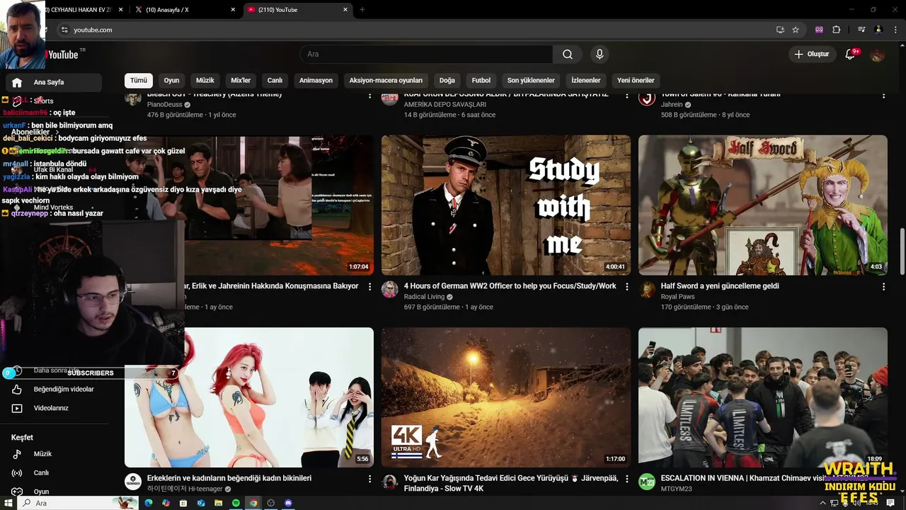This screenshot has height=510, width=906.
Task: Open Discord from the taskbar
Action: point(288,503)
